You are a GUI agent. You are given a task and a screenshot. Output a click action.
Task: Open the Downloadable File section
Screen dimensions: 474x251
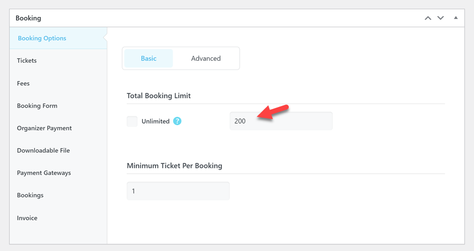43,150
